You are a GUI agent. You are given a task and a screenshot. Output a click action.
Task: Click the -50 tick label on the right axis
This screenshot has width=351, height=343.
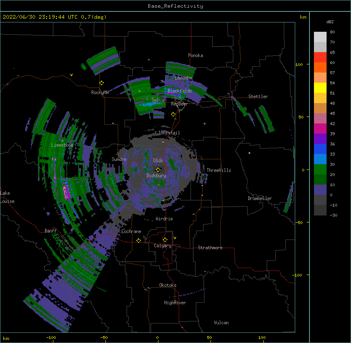pos(299,222)
